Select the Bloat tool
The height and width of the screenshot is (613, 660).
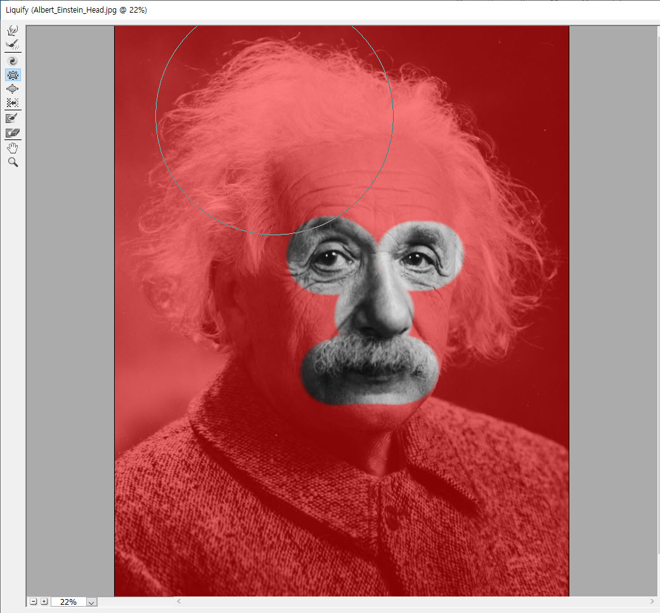pyautogui.click(x=13, y=89)
